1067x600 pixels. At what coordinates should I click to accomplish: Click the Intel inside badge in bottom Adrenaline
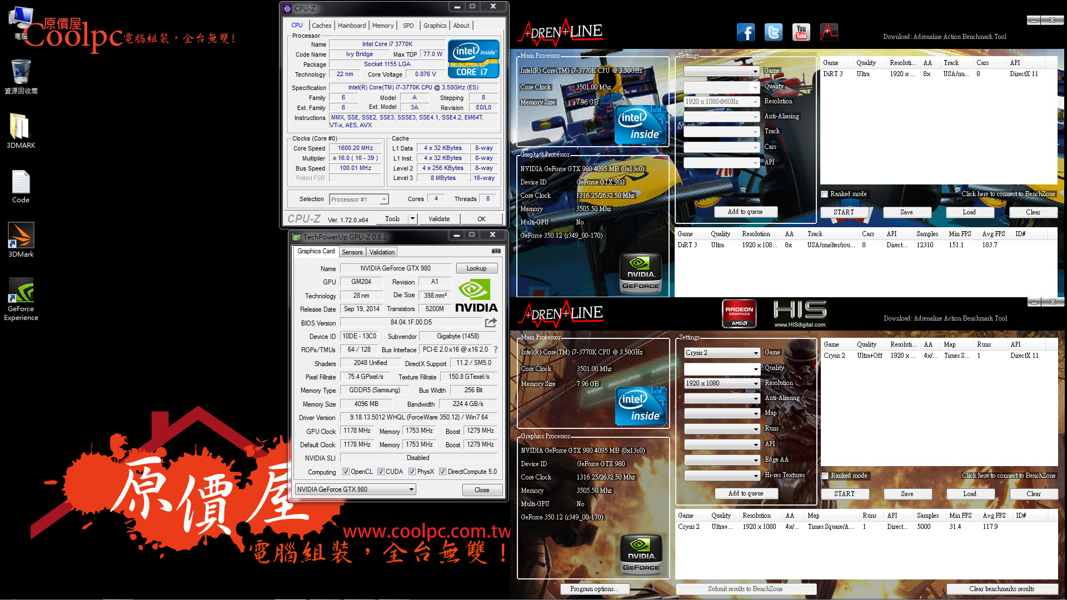[x=641, y=407]
